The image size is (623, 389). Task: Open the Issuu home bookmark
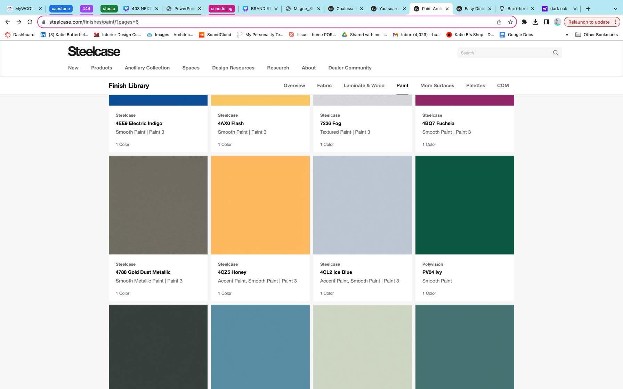(313, 35)
